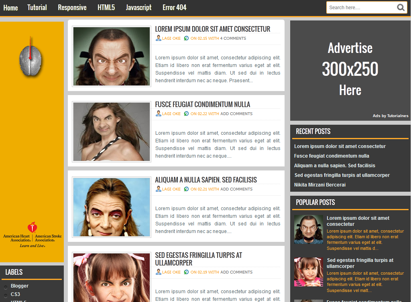Click Add Comments on Sed Egestas post
411x302 pixels.
(x=236, y=272)
